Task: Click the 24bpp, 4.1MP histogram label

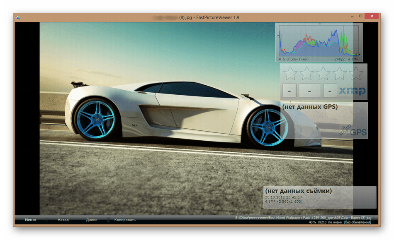Action: (x=346, y=60)
